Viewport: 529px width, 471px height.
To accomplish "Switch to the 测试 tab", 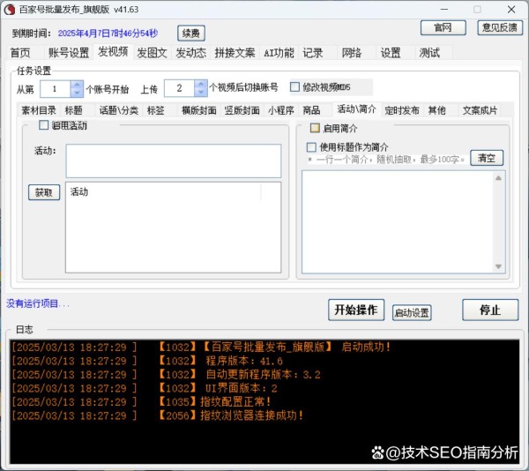I will (x=429, y=53).
